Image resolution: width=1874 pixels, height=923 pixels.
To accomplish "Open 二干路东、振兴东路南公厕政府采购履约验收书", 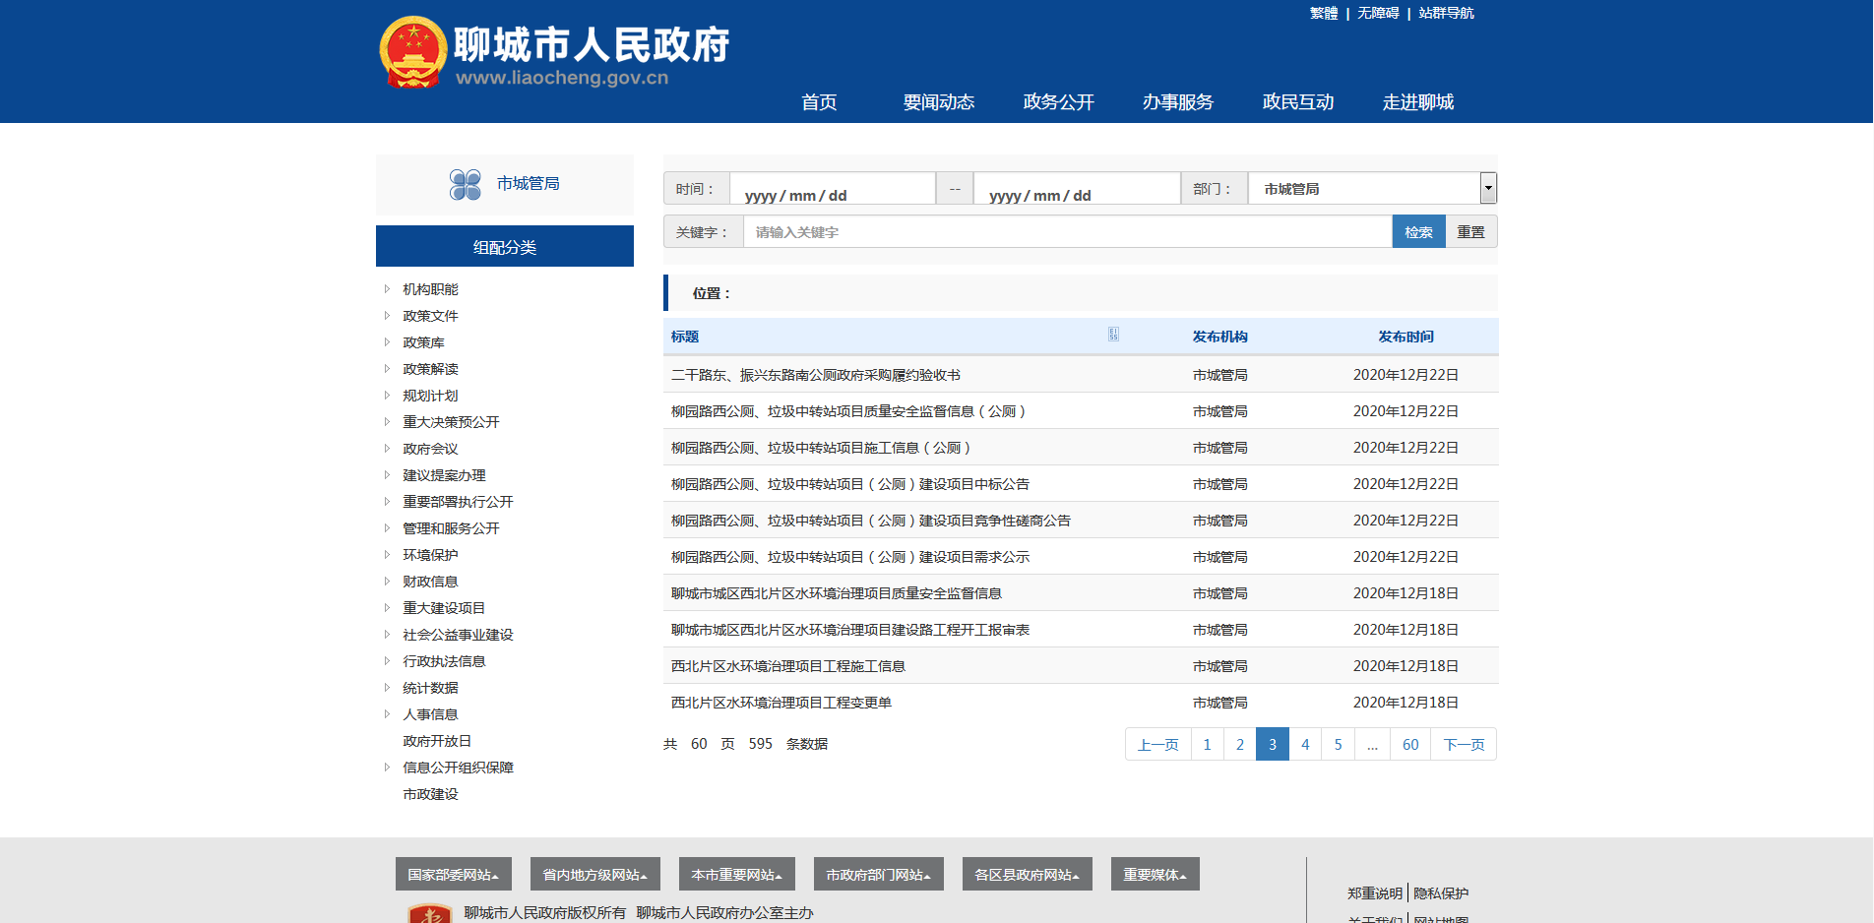I will point(816,375).
